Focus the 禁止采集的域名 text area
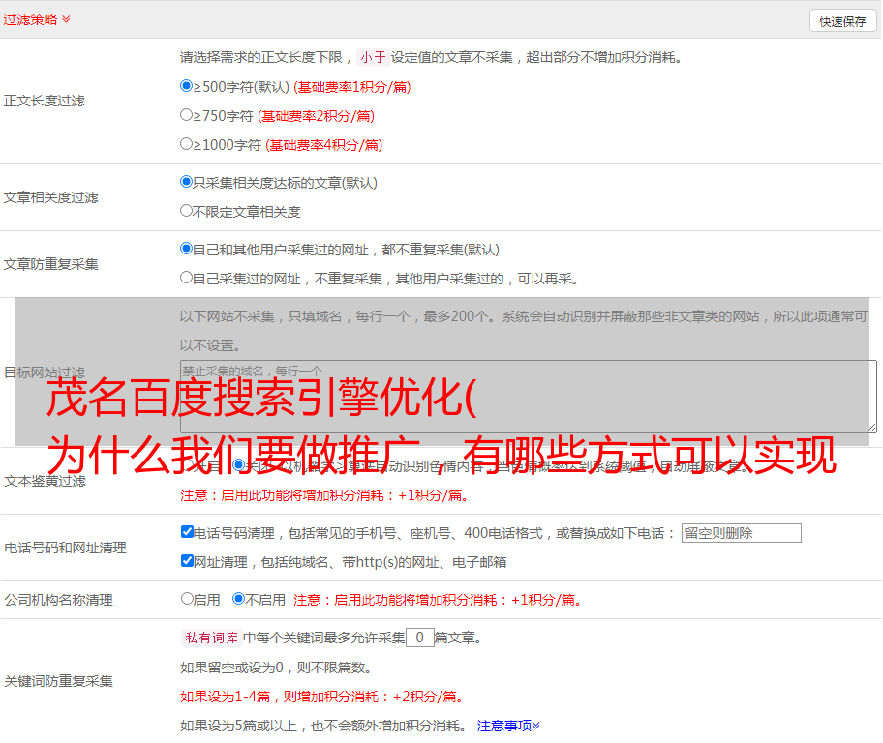883x743 pixels. (x=528, y=396)
